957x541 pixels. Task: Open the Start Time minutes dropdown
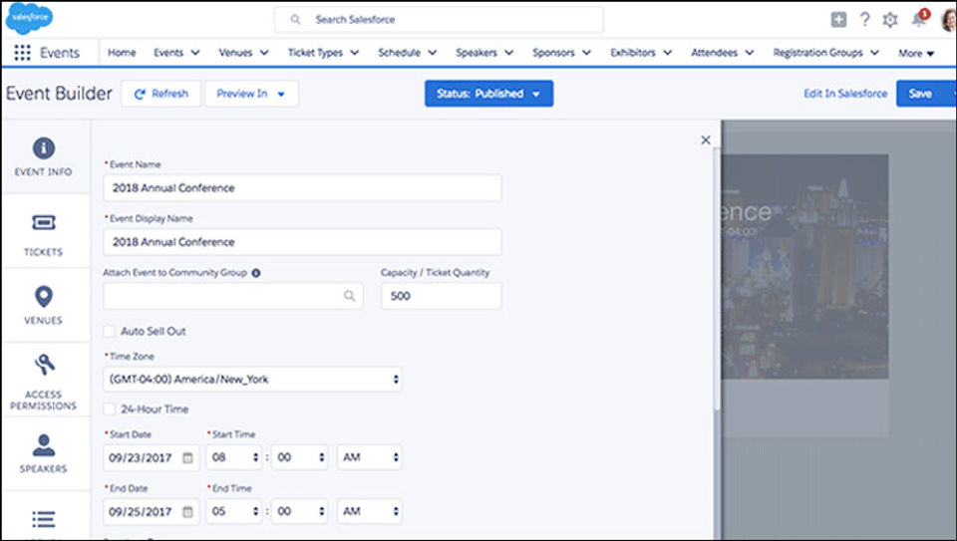(x=300, y=457)
